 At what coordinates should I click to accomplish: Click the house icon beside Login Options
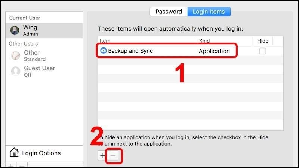(x=14, y=153)
